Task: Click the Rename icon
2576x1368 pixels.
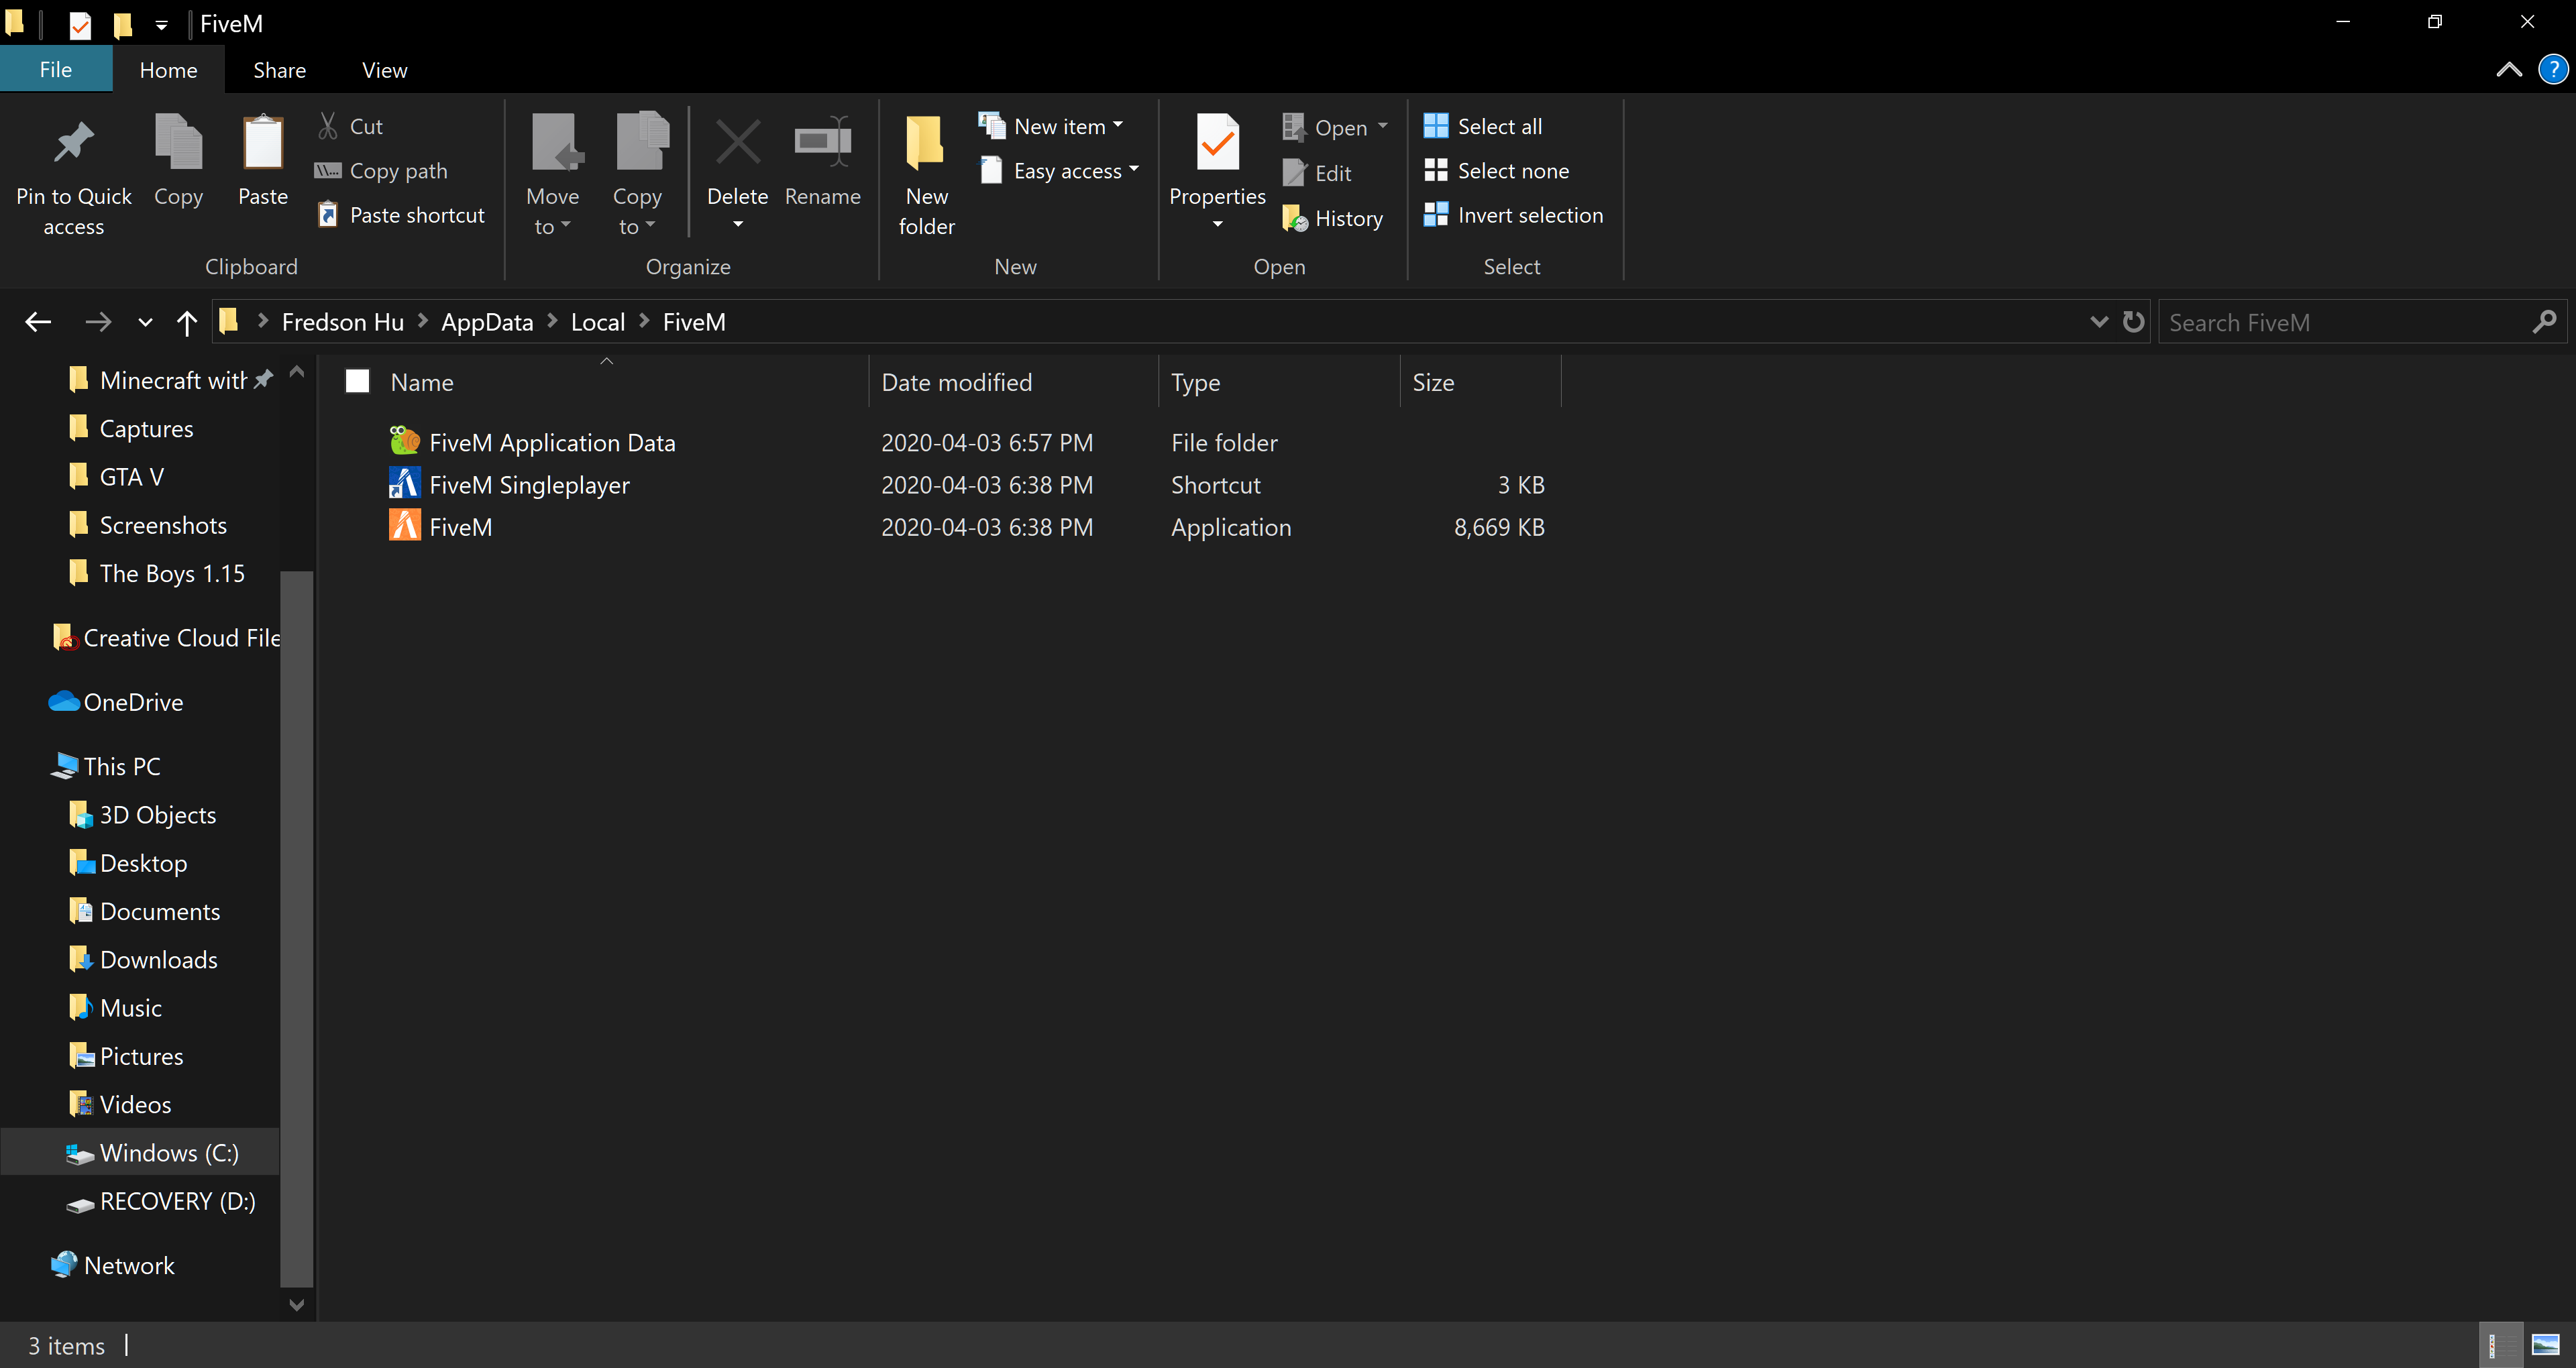Action: pyautogui.click(x=822, y=142)
